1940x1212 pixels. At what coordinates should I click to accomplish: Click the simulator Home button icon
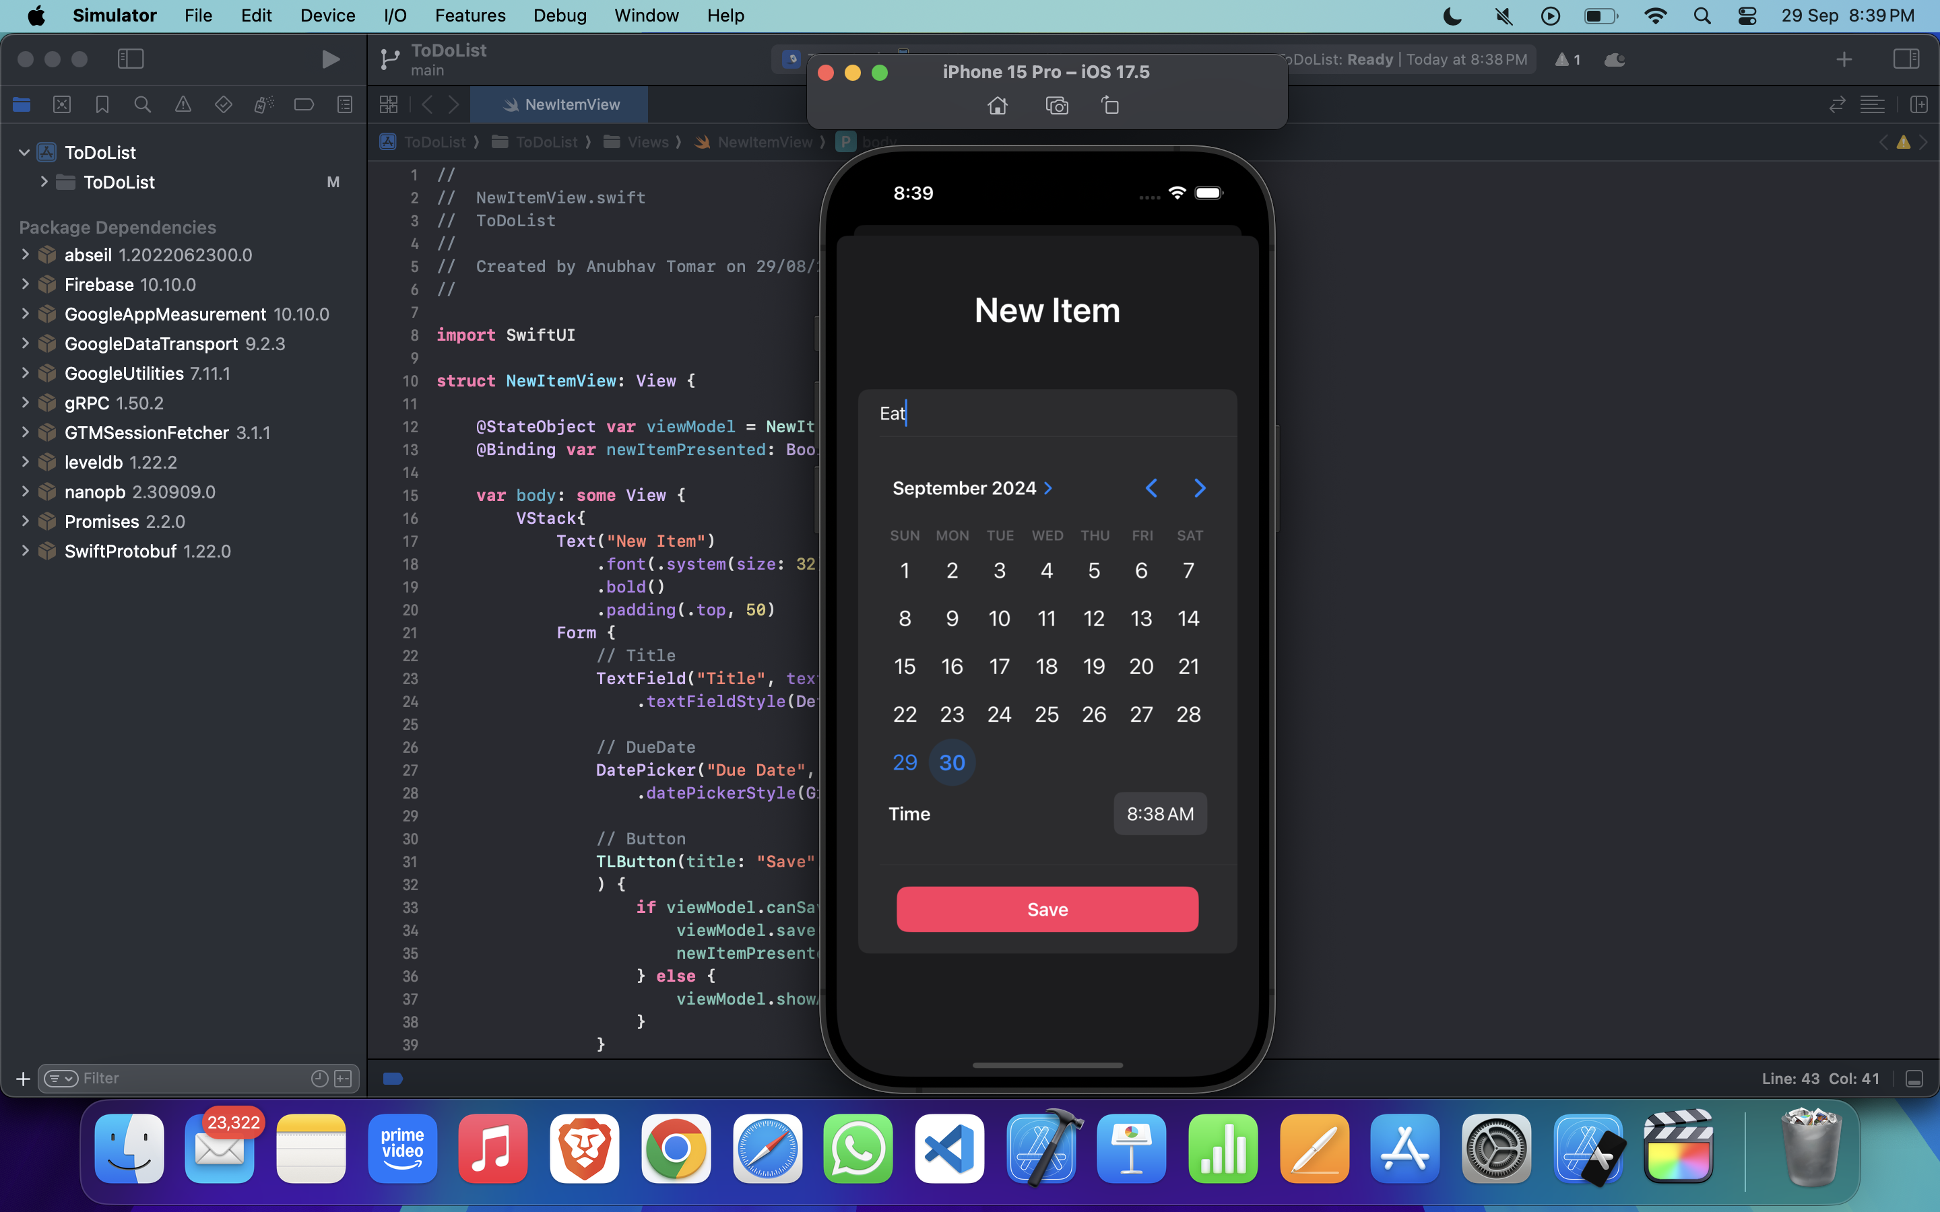[997, 105]
